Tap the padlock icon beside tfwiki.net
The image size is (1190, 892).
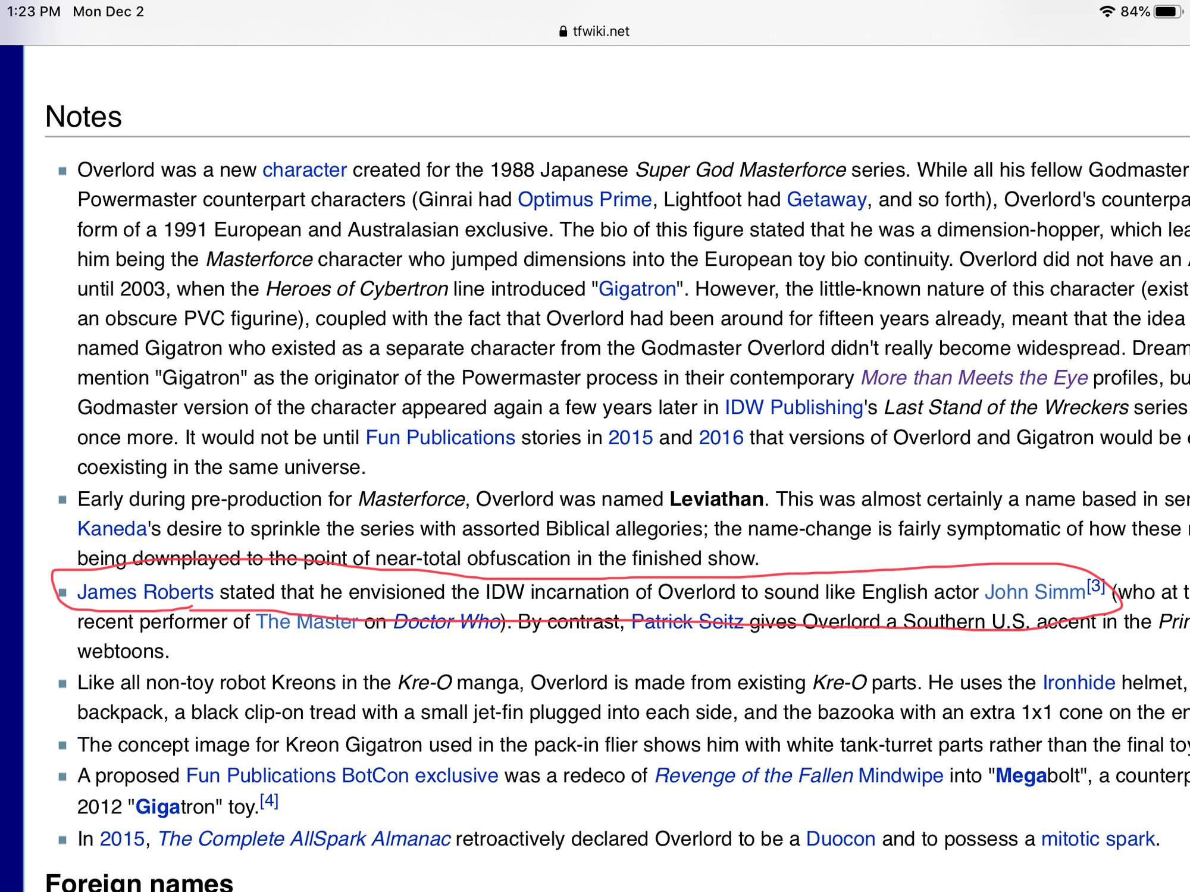tap(563, 32)
